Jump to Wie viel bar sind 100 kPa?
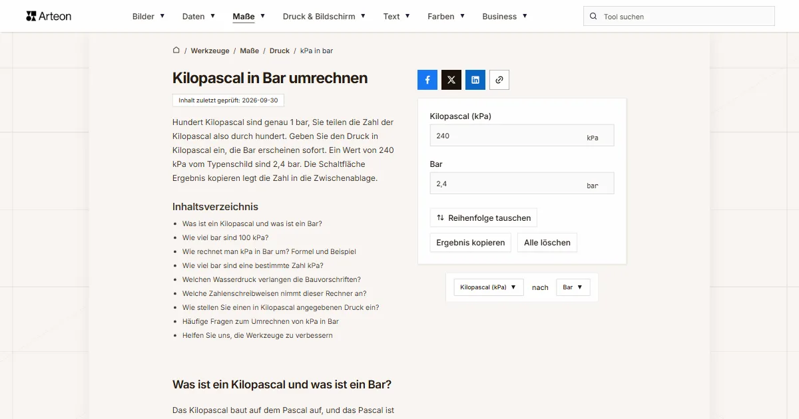The image size is (799, 419). (225, 237)
